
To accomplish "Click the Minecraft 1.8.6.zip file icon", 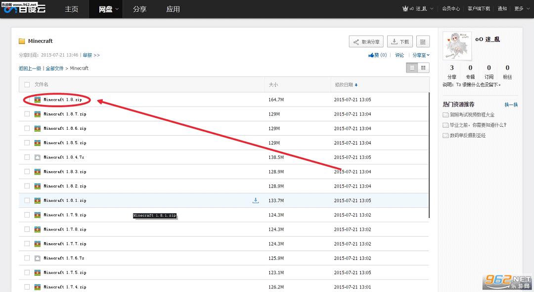I will (38, 129).
